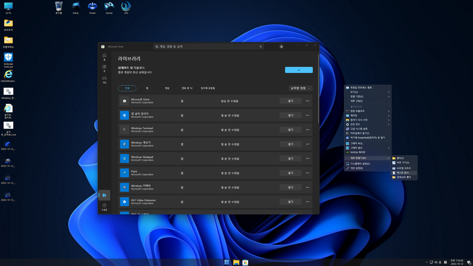Click the blue checkmark update button
The width and height of the screenshot is (473, 266).
tap(299, 70)
